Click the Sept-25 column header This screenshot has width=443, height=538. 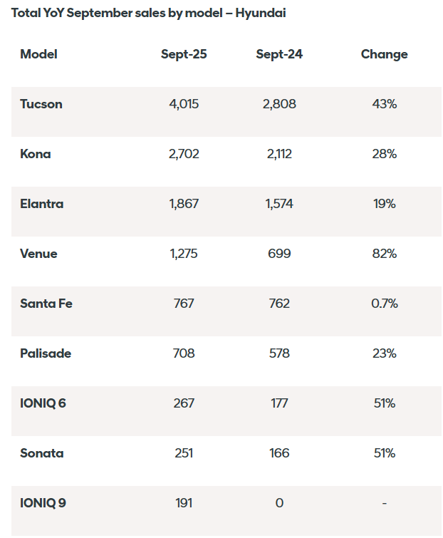(184, 54)
